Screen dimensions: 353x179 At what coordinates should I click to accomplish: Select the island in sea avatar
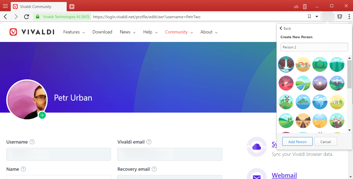303,102
